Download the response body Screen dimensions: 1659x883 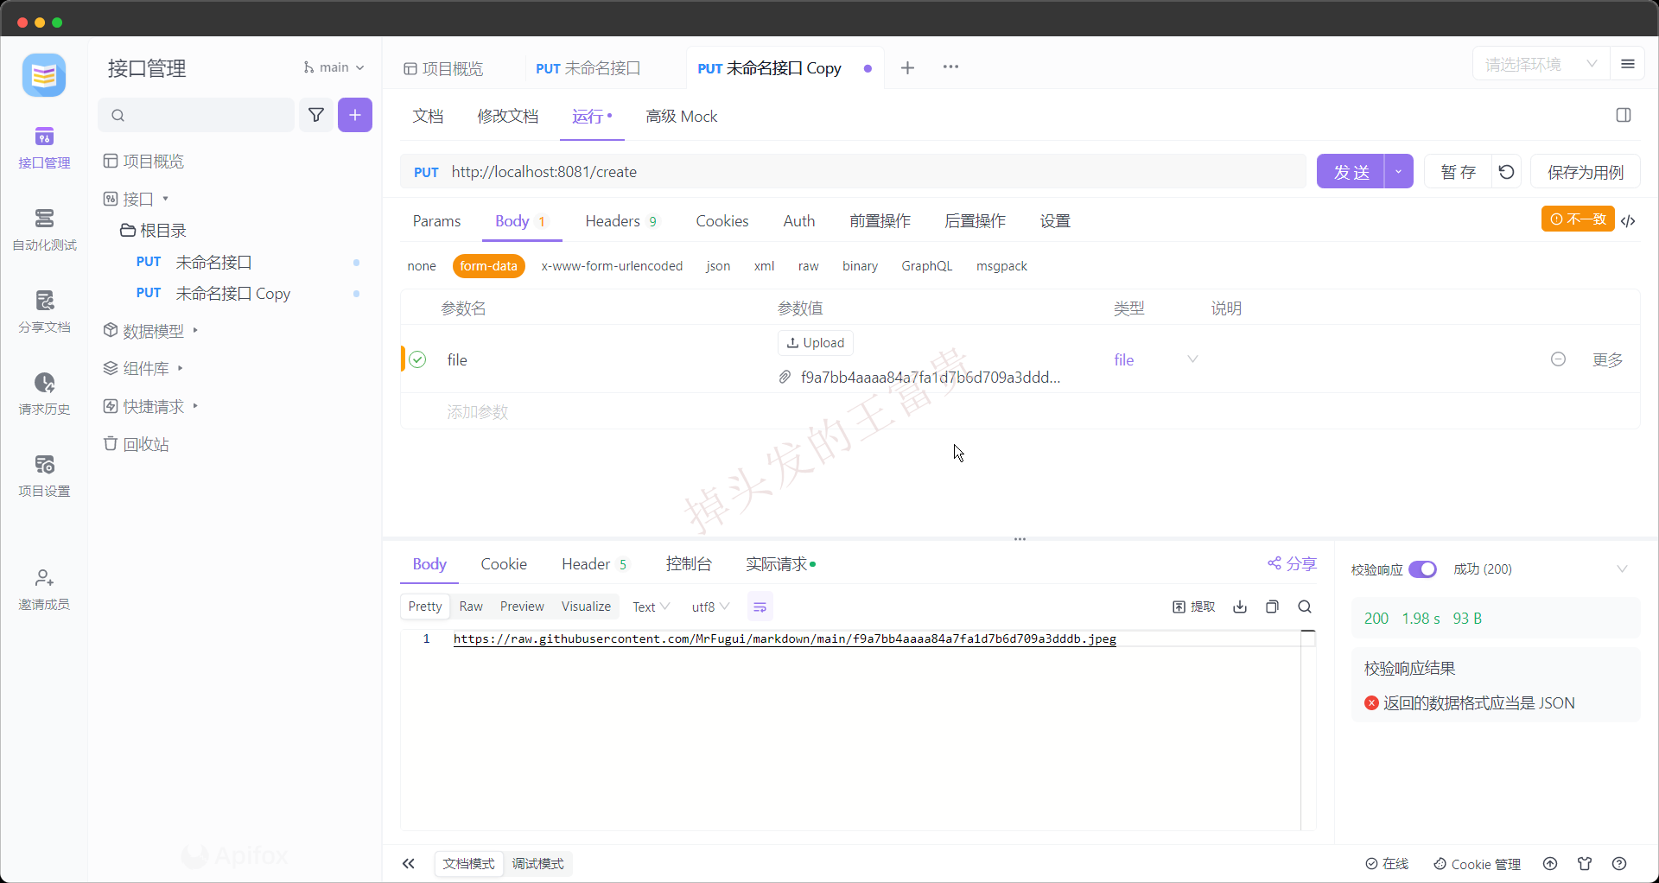coord(1240,607)
